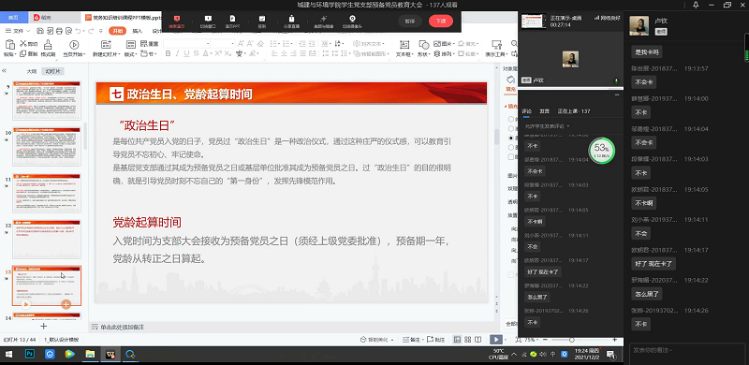
Task: Switch to the 幻灯片 panel tab
Action: (52, 71)
